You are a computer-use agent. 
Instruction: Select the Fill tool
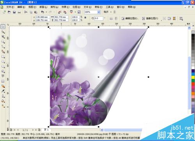tap(3, 101)
